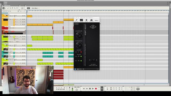Open first lane dropdown in second Electronica track
The height and width of the screenshot is (96, 171).
[21, 19]
